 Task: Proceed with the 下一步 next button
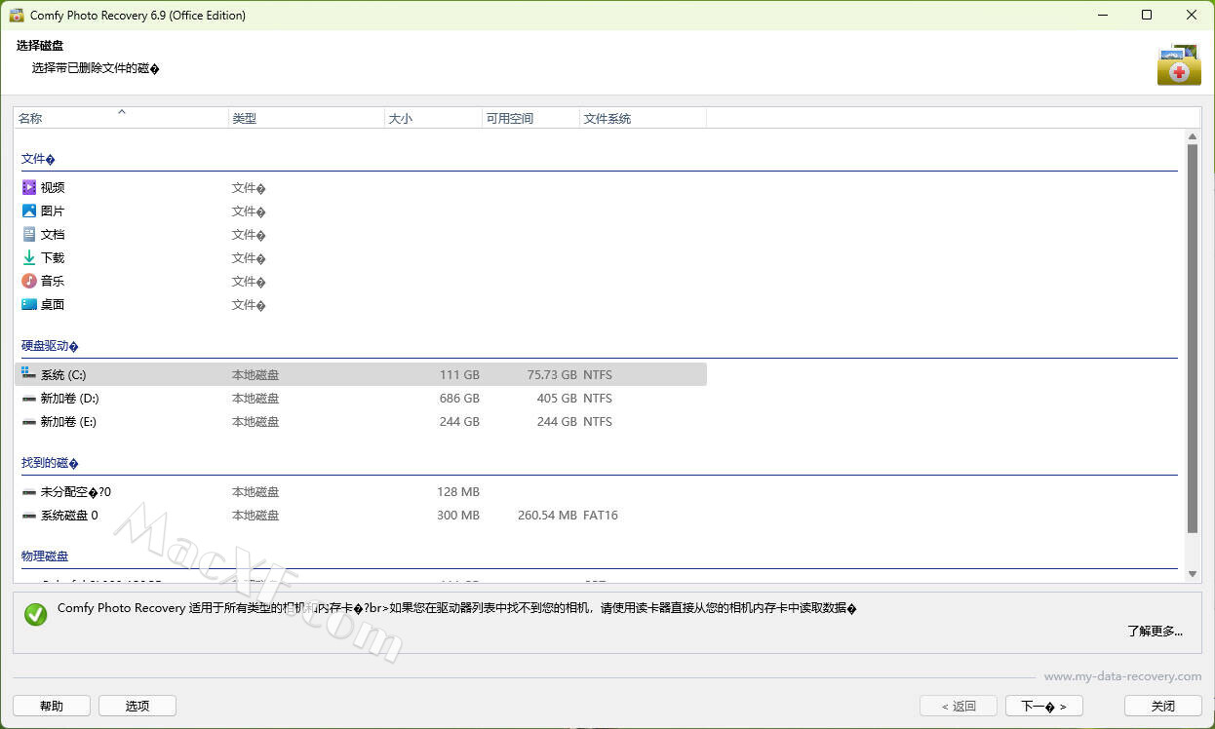click(1044, 706)
